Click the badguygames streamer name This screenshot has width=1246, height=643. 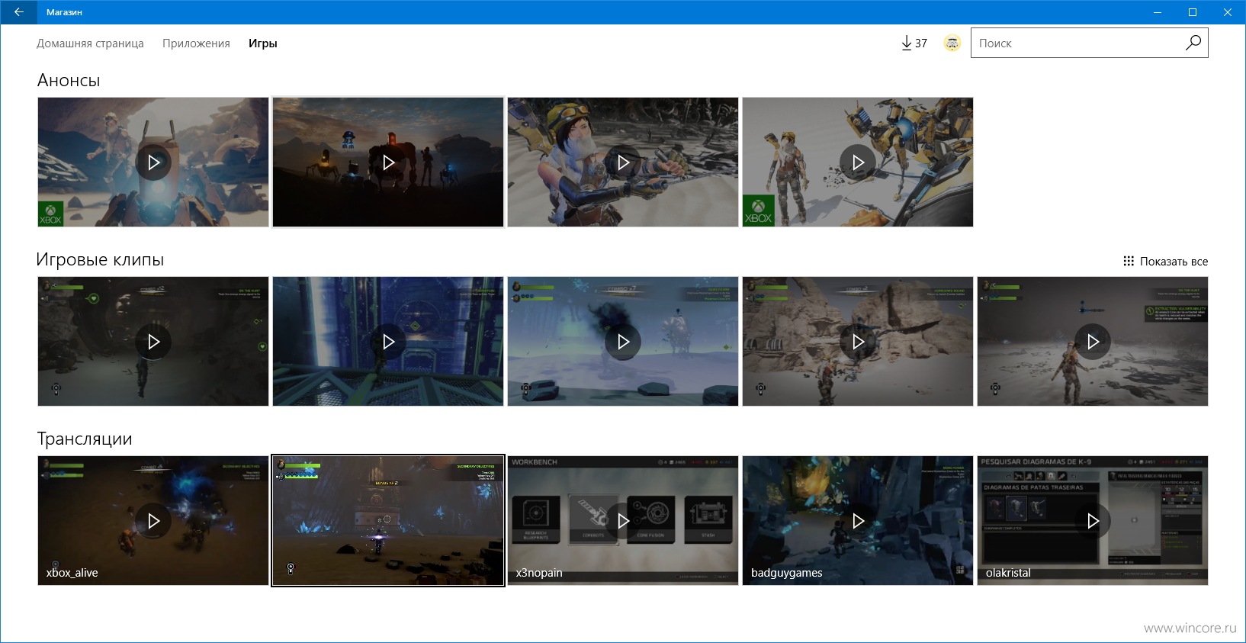(786, 573)
